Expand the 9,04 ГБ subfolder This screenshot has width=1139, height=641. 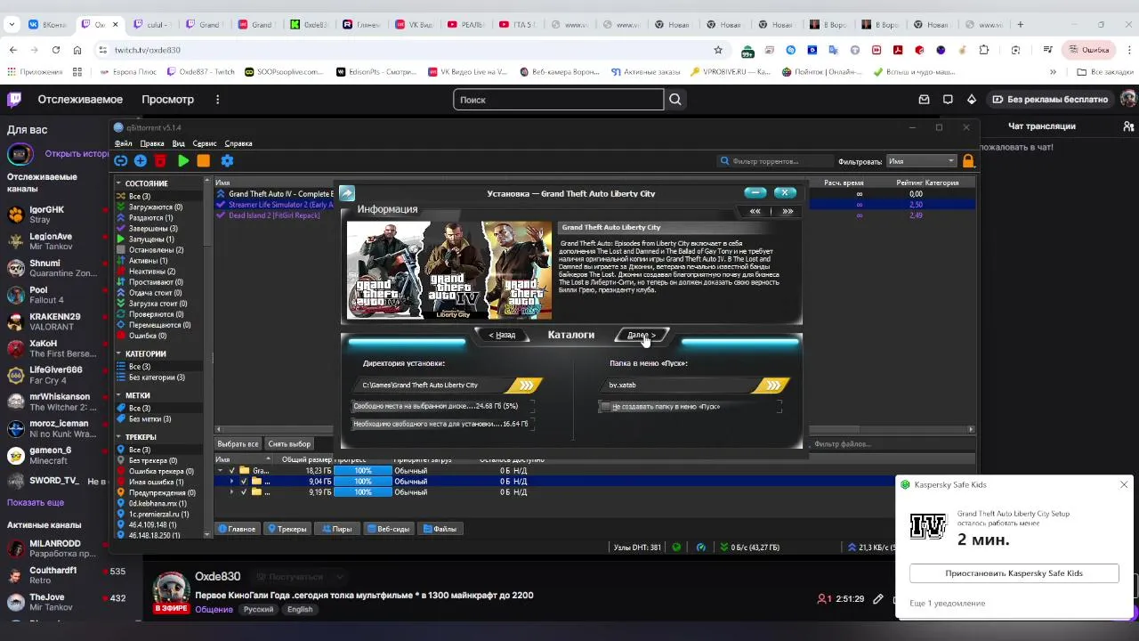[232, 482]
